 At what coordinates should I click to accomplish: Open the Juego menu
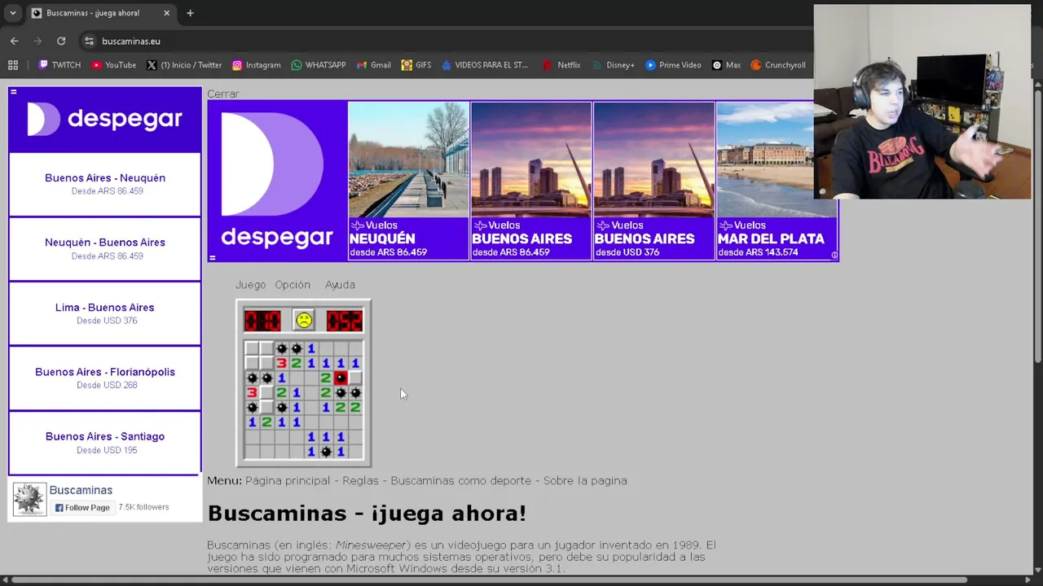[250, 285]
